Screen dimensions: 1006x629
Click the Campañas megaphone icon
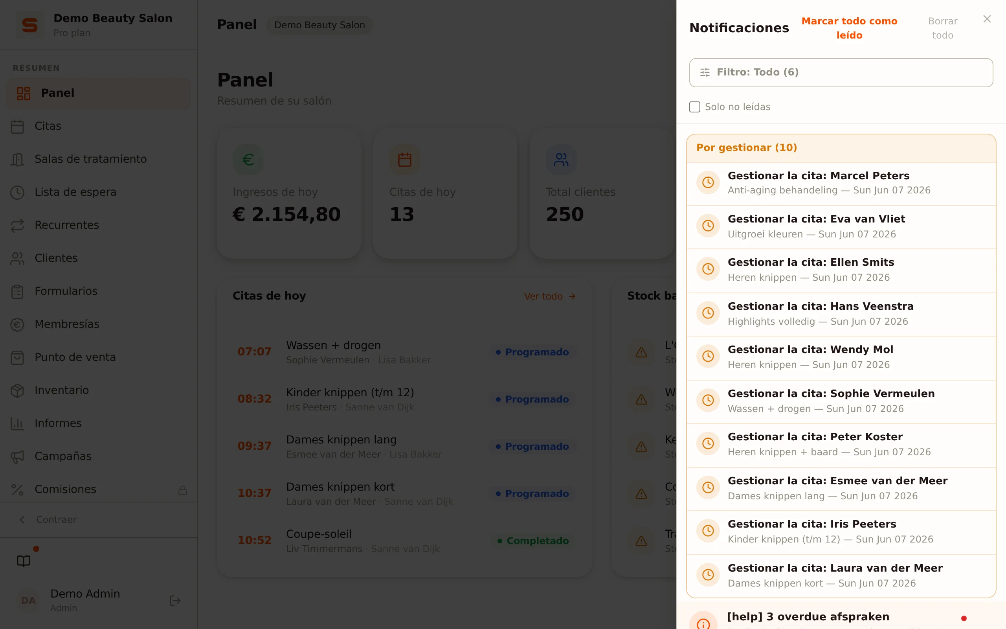pyautogui.click(x=17, y=456)
